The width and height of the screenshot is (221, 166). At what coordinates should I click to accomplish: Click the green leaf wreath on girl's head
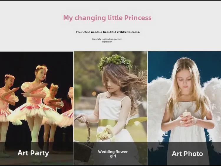tap(115, 61)
